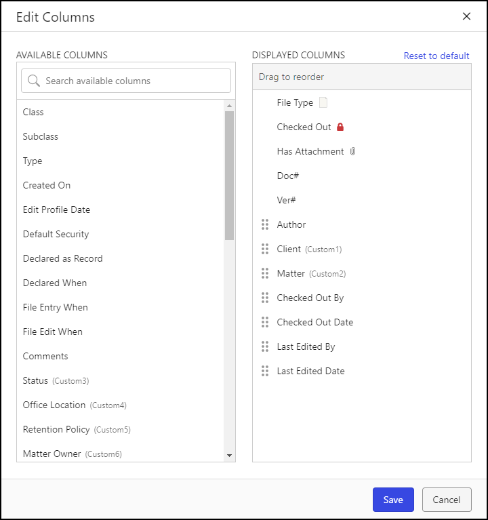Click the Last Edited Date drag handle
This screenshot has height=520, width=488.
265,371
